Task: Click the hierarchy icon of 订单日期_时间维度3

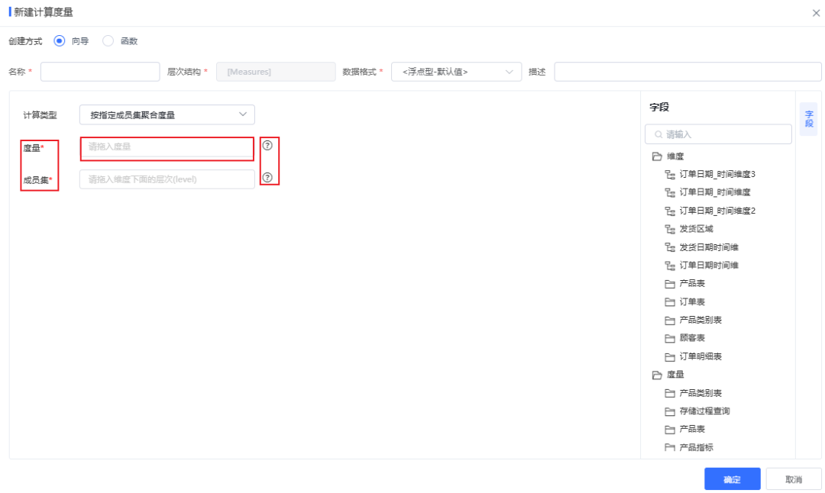Action: click(x=670, y=175)
